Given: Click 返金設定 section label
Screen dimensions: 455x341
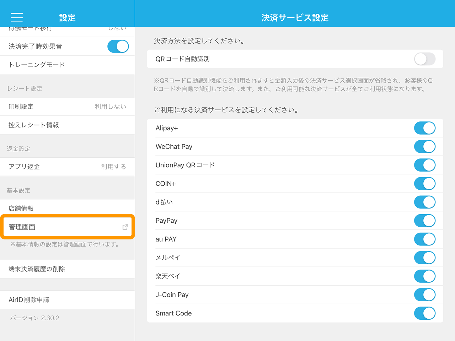Looking at the screenshot, I should [18, 148].
